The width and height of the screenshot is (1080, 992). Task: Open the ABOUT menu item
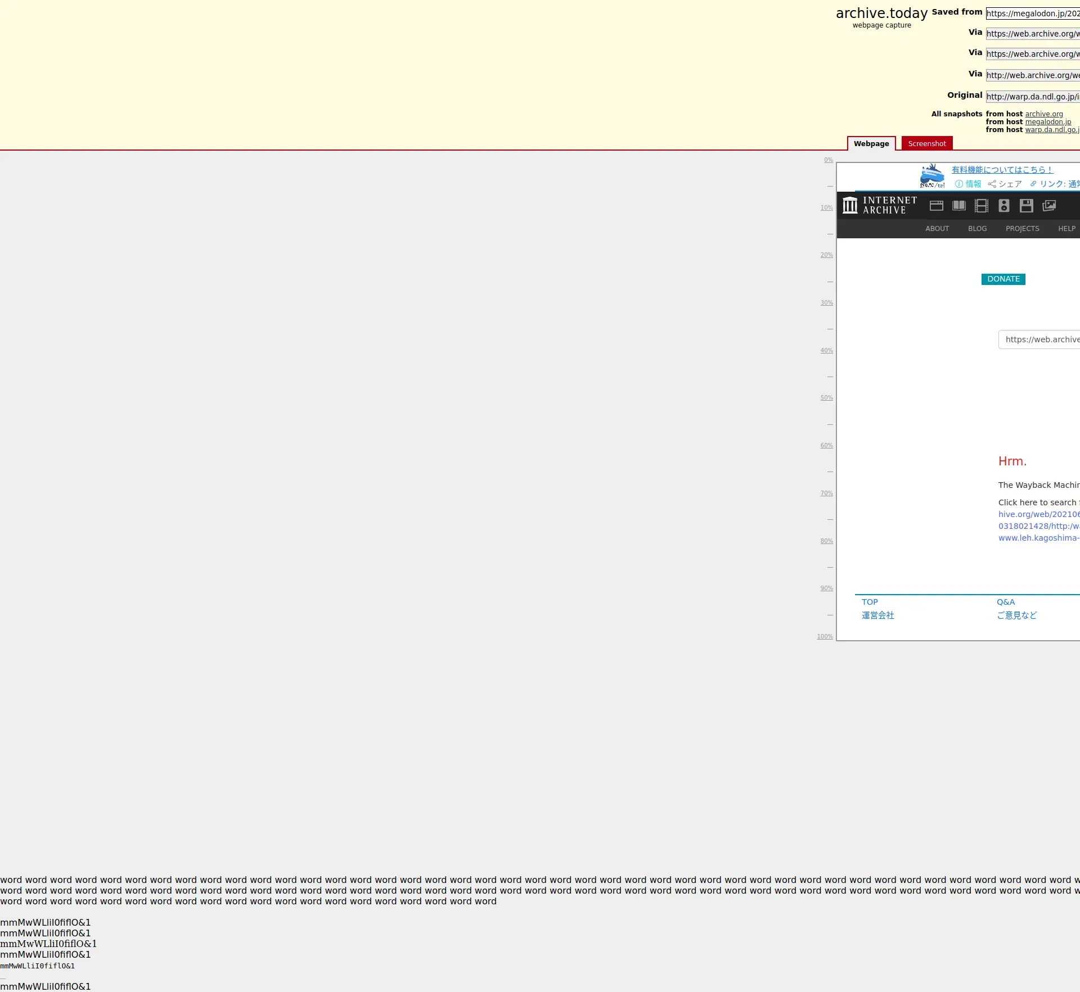pyautogui.click(x=937, y=229)
